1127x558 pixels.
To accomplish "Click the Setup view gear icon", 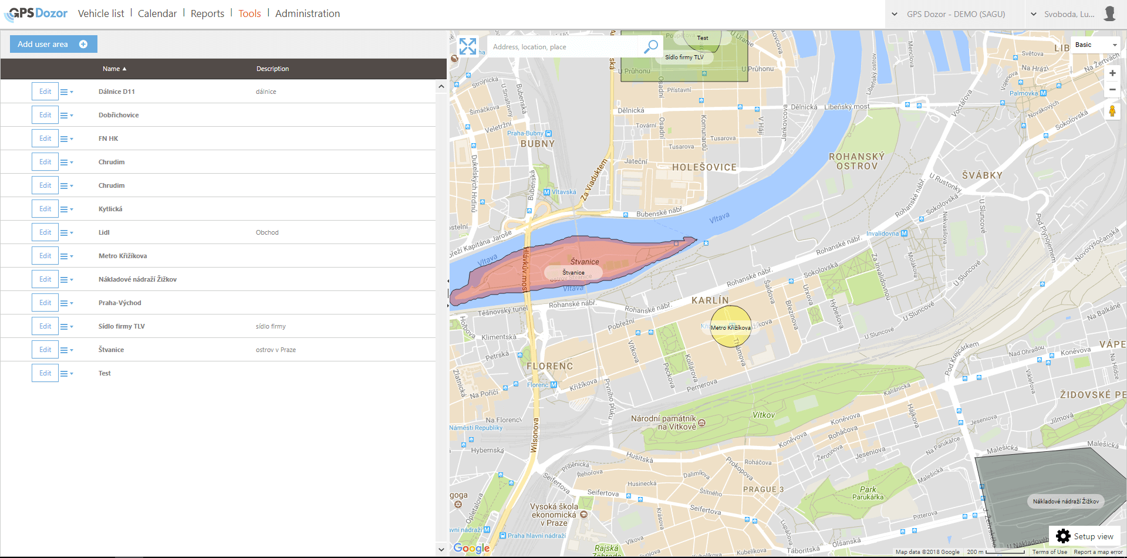I will pyautogui.click(x=1063, y=536).
